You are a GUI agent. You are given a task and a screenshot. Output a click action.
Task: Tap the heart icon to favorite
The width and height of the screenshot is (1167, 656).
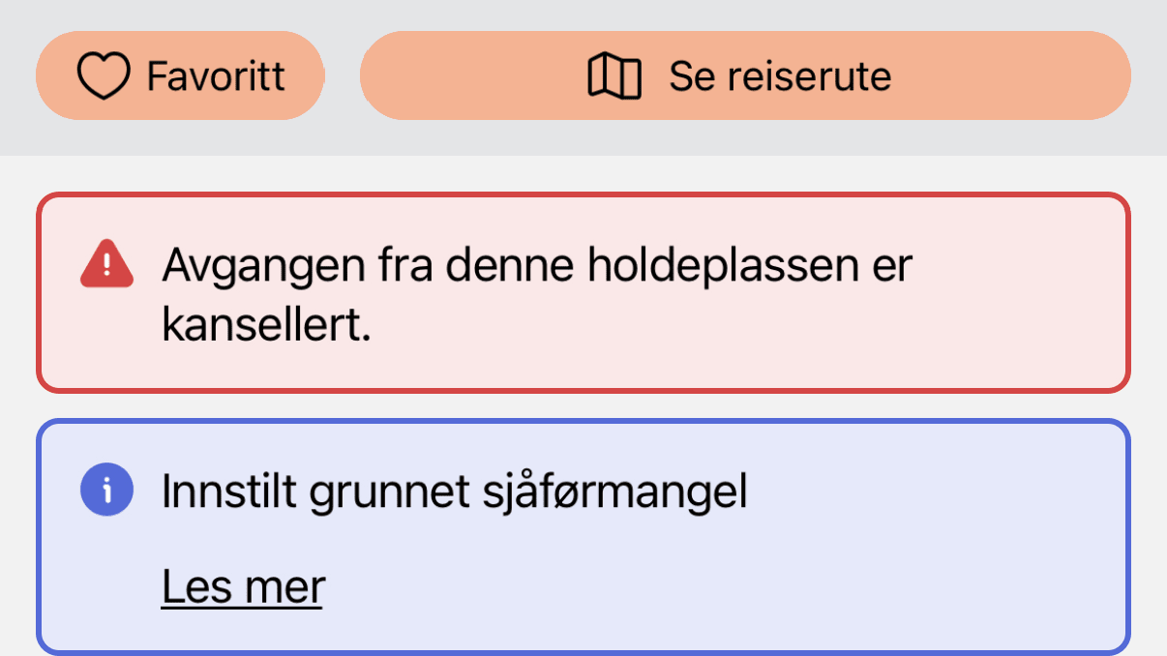(103, 76)
